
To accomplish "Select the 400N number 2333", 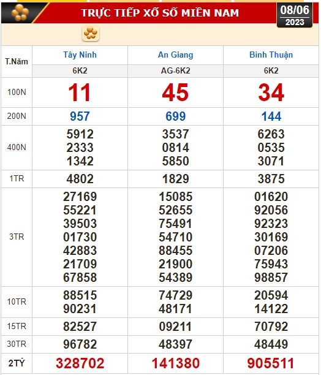I will (80, 148).
